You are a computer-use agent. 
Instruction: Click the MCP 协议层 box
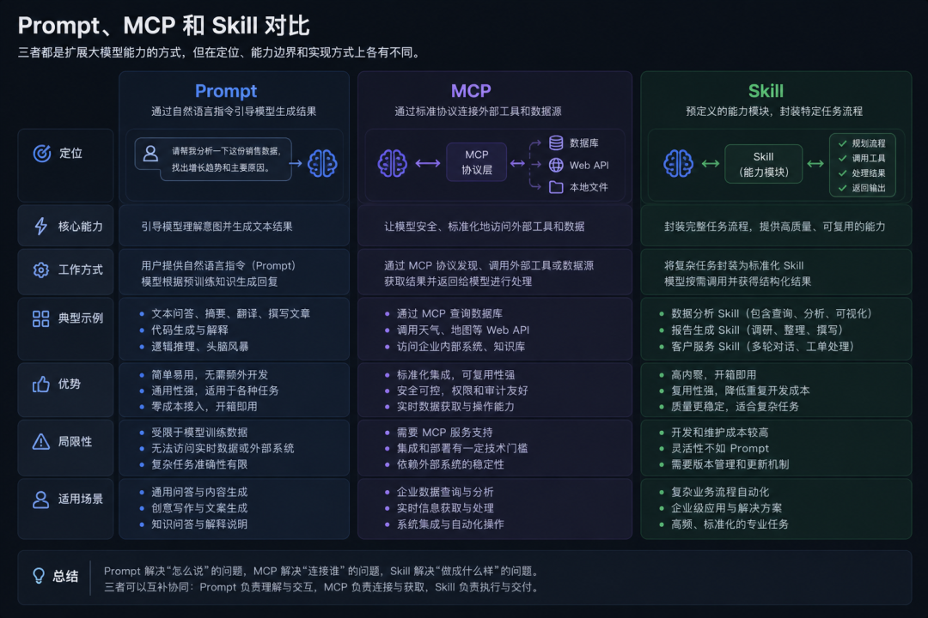coord(476,162)
